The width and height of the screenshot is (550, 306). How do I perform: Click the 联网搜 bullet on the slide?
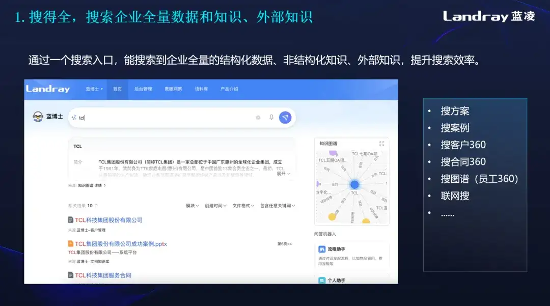point(455,196)
